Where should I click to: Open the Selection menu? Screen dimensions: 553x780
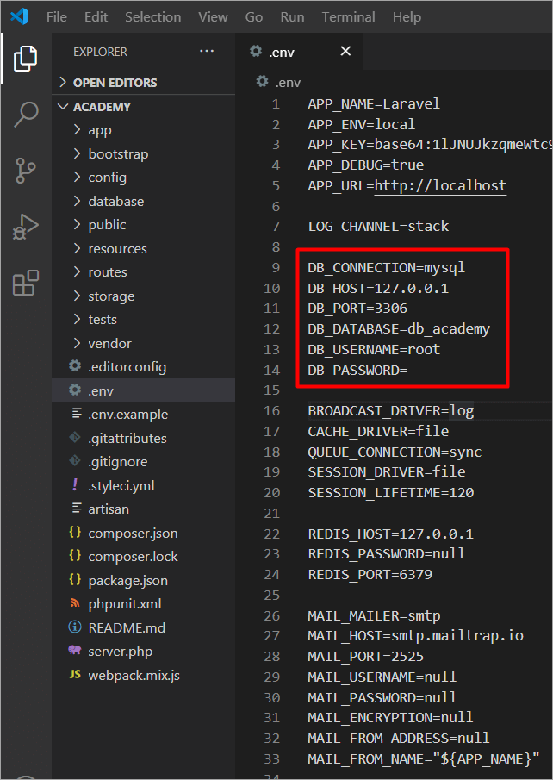(152, 17)
